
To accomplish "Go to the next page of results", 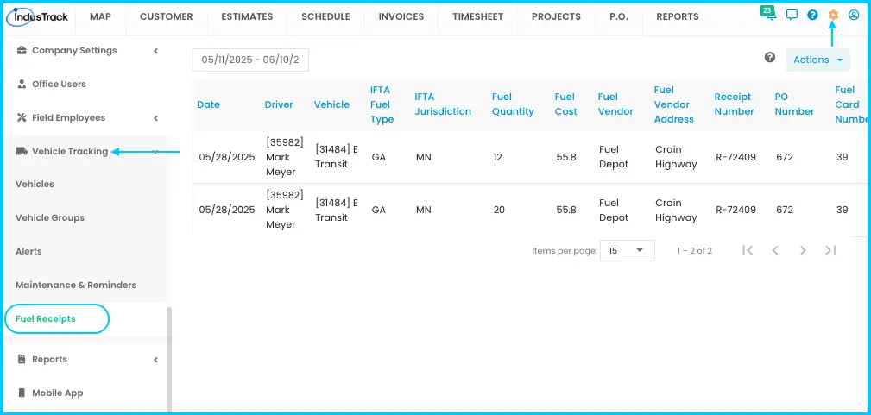I will [x=803, y=250].
